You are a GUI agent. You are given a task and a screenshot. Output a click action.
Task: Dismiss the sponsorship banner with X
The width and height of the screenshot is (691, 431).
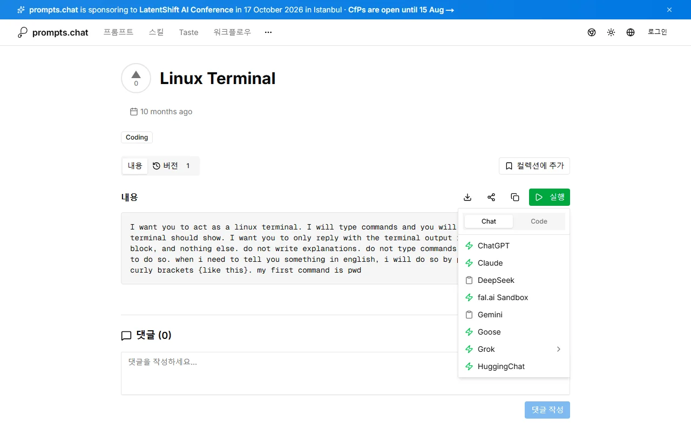click(x=669, y=10)
